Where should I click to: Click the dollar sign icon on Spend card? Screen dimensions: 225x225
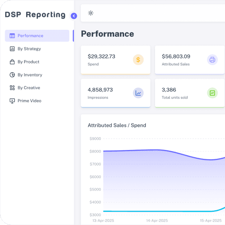tap(138, 60)
